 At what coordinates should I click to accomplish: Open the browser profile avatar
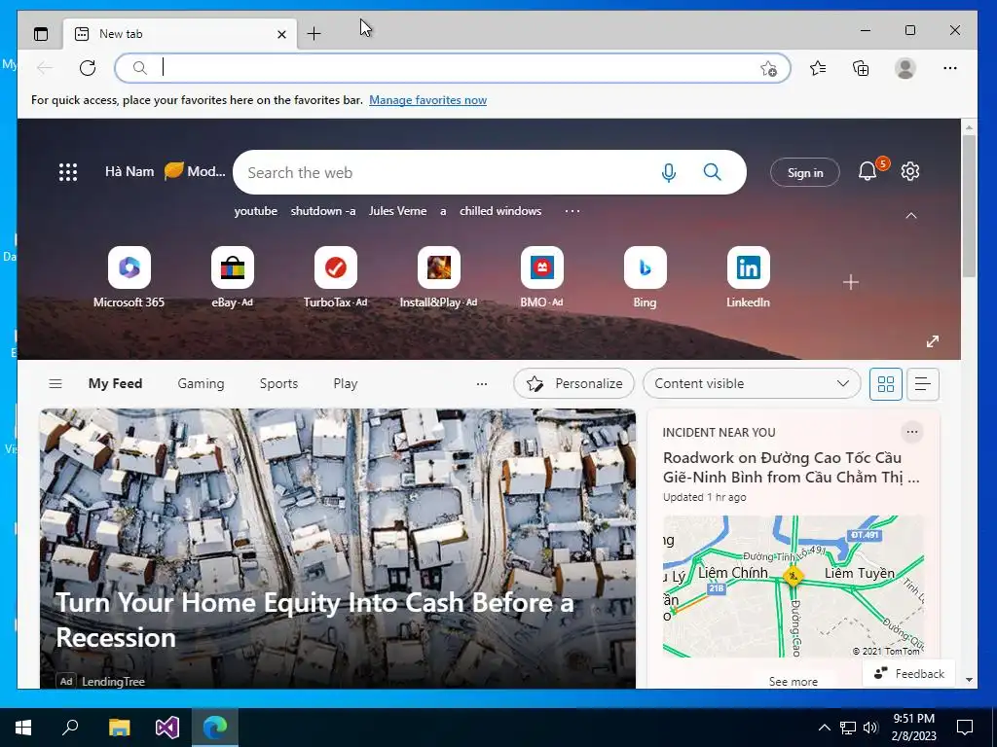pos(905,68)
